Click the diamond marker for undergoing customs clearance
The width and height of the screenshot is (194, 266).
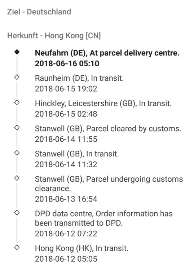point(17,178)
